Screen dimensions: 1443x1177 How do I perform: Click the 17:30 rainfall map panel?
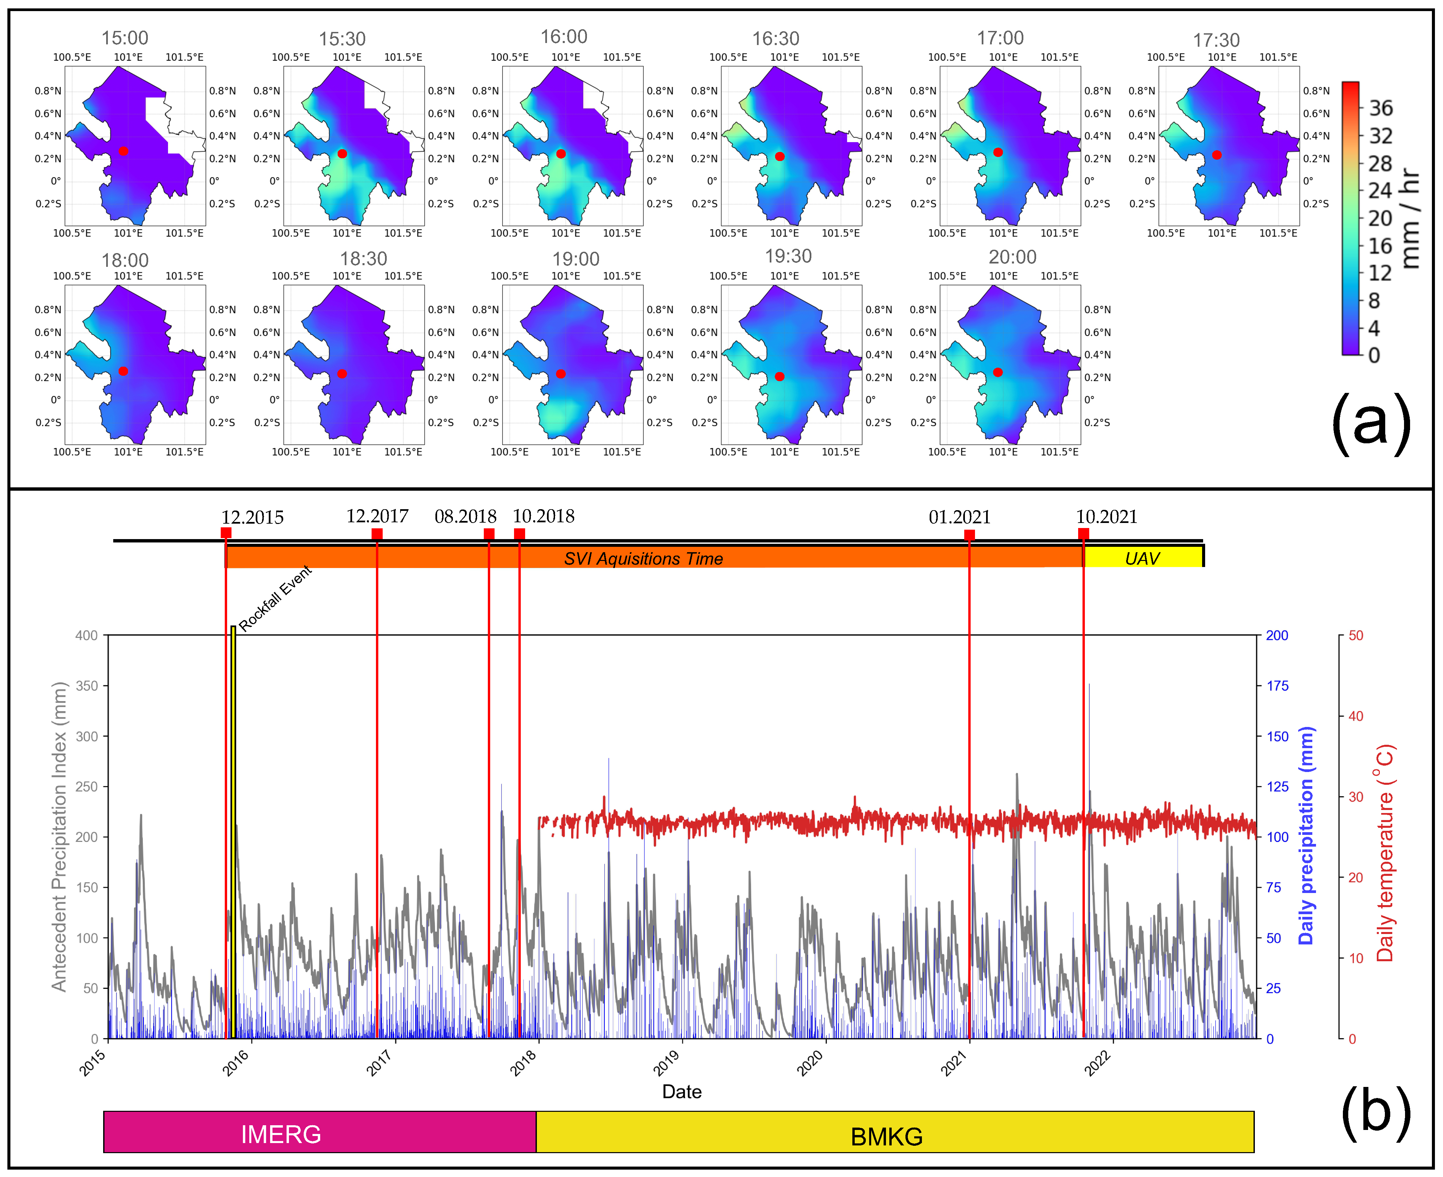(1229, 146)
